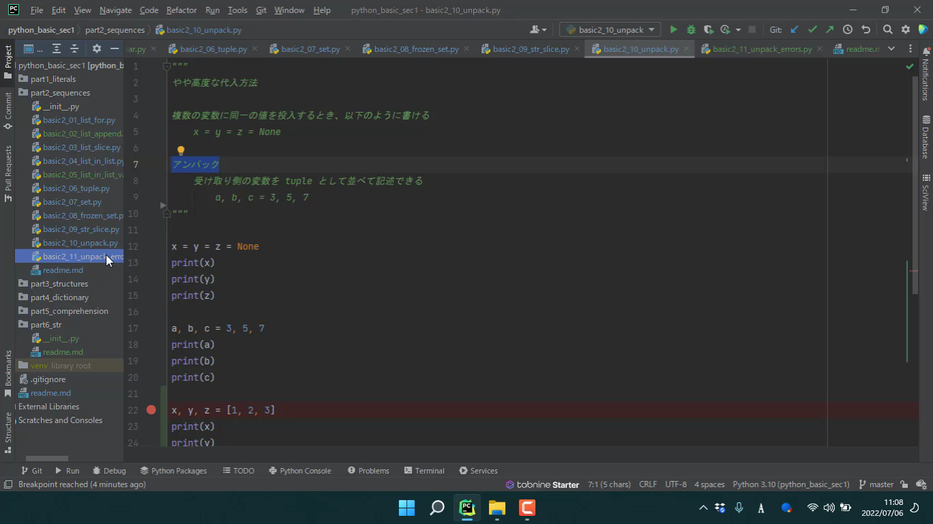Run basic2_10_unpack with the green play button
Screen dimensions: 933x524
pyautogui.click(x=673, y=29)
